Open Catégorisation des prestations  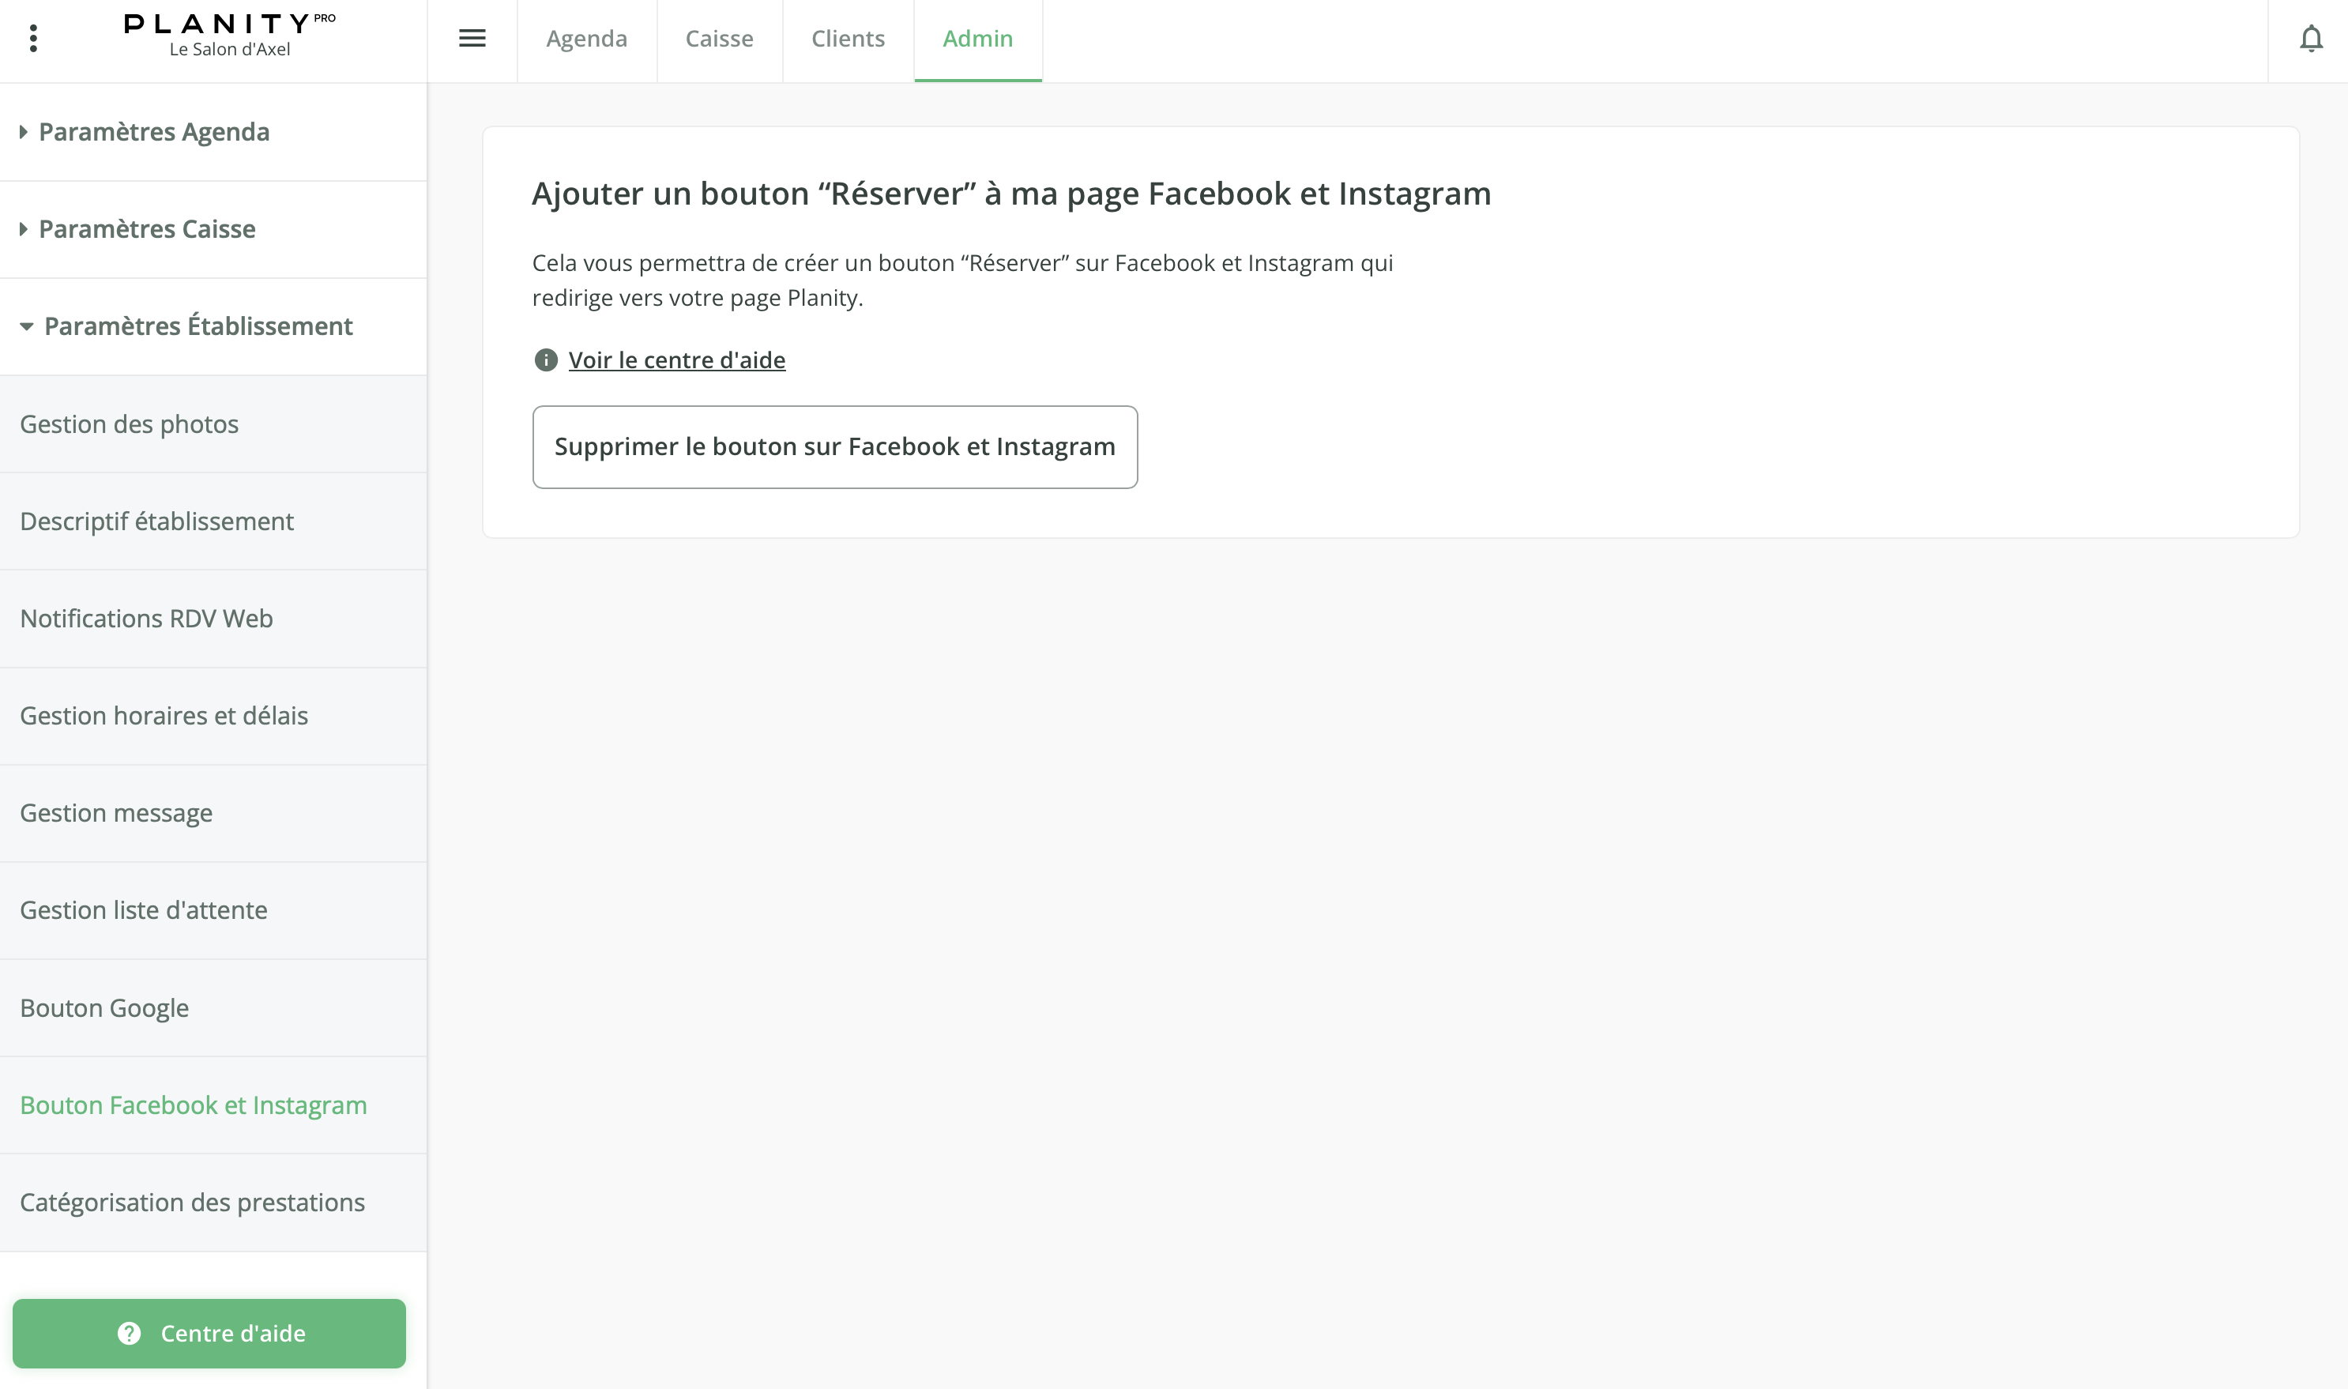192,1203
